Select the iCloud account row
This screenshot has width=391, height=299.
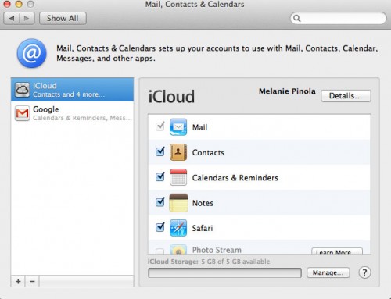pos(72,90)
